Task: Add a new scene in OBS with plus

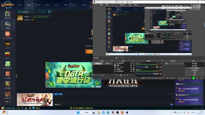Action: 94,75
